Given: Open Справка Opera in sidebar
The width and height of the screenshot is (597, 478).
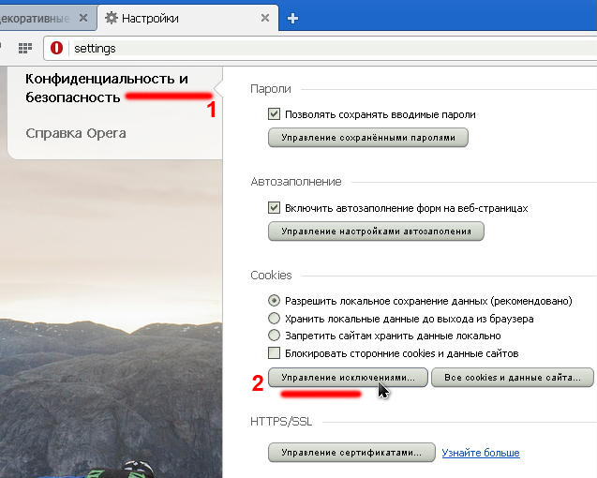Looking at the screenshot, I should coord(76,133).
